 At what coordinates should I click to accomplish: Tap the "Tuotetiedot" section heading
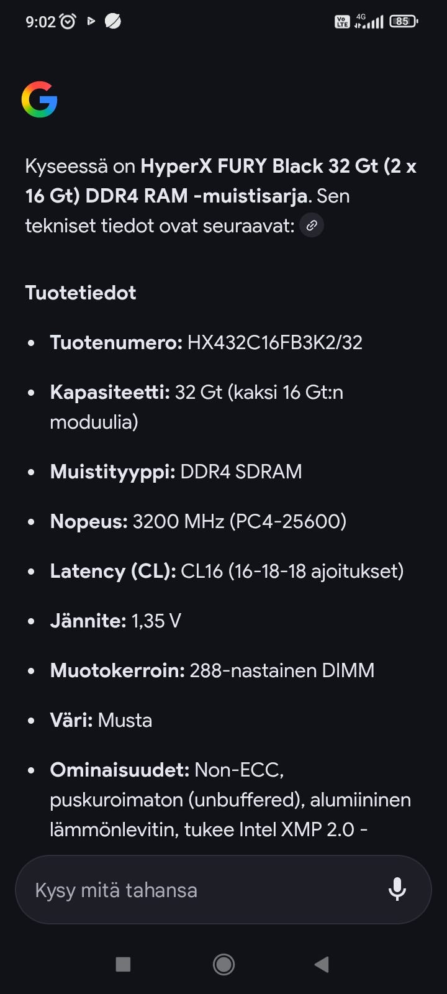(x=81, y=293)
